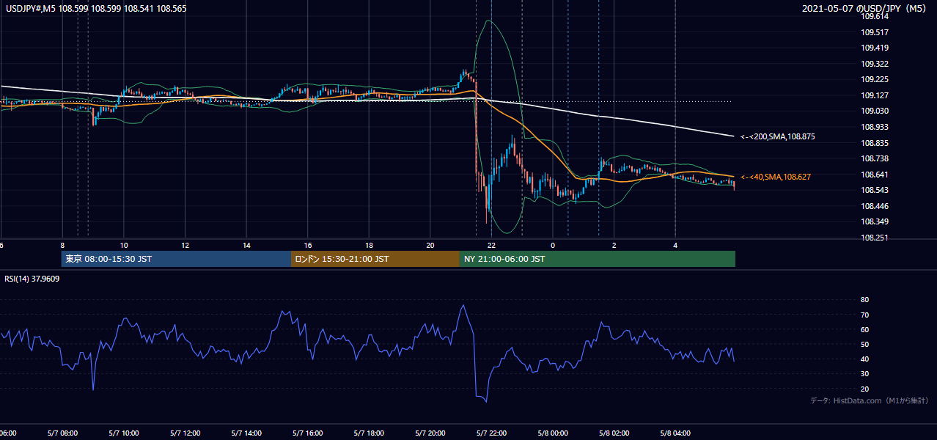Click hour label 18 under the price chart
The height and width of the screenshot is (440, 937).
coord(369,245)
